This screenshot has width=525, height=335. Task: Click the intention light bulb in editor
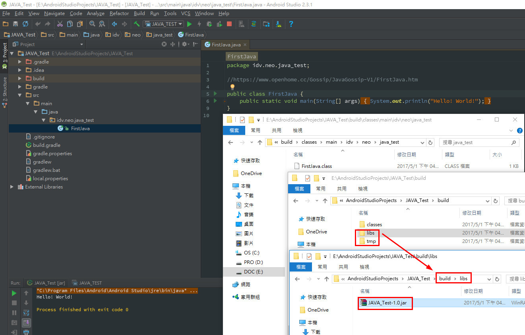pyautogui.click(x=232, y=87)
